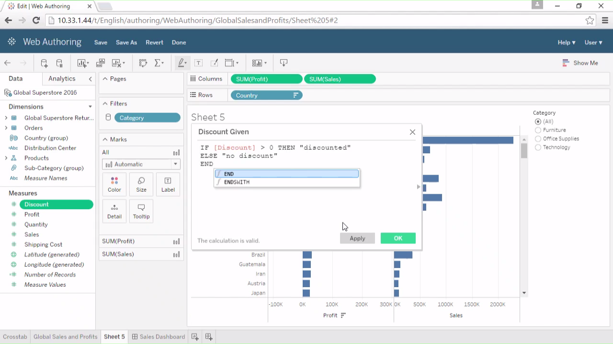Viewport: 613px width, 344px height.
Task: Click the Apply button in calculation dialog
Action: (x=357, y=238)
